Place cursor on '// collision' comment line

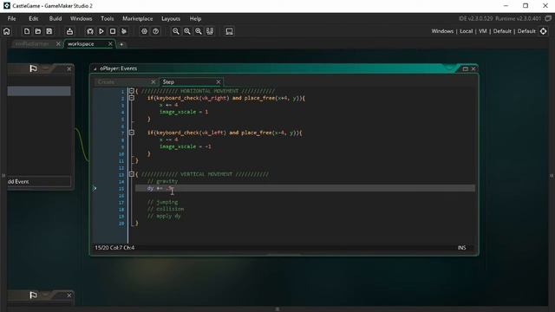(x=166, y=209)
